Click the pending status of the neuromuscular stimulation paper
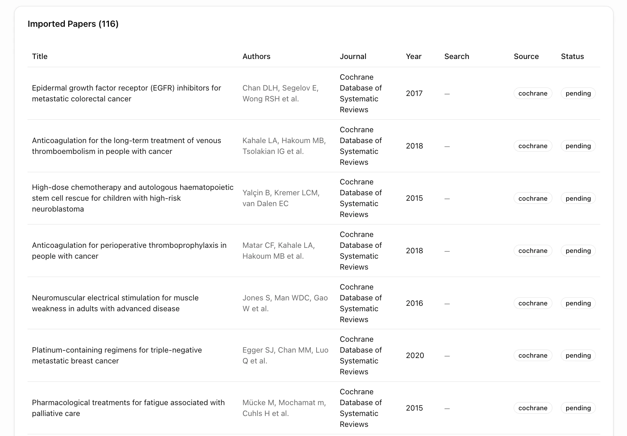 tap(578, 303)
